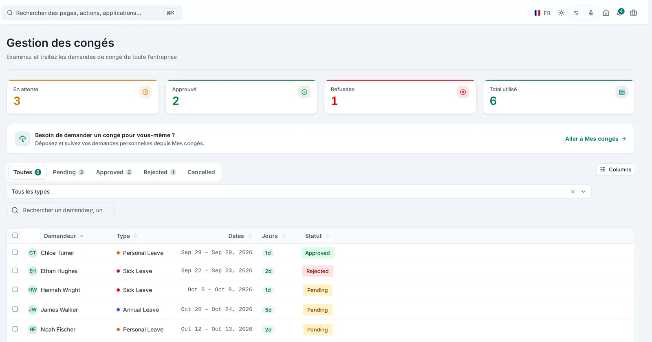Check the Chloe Turner row checkbox
Viewport: 652px width, 342px height.
click(15, 252)
